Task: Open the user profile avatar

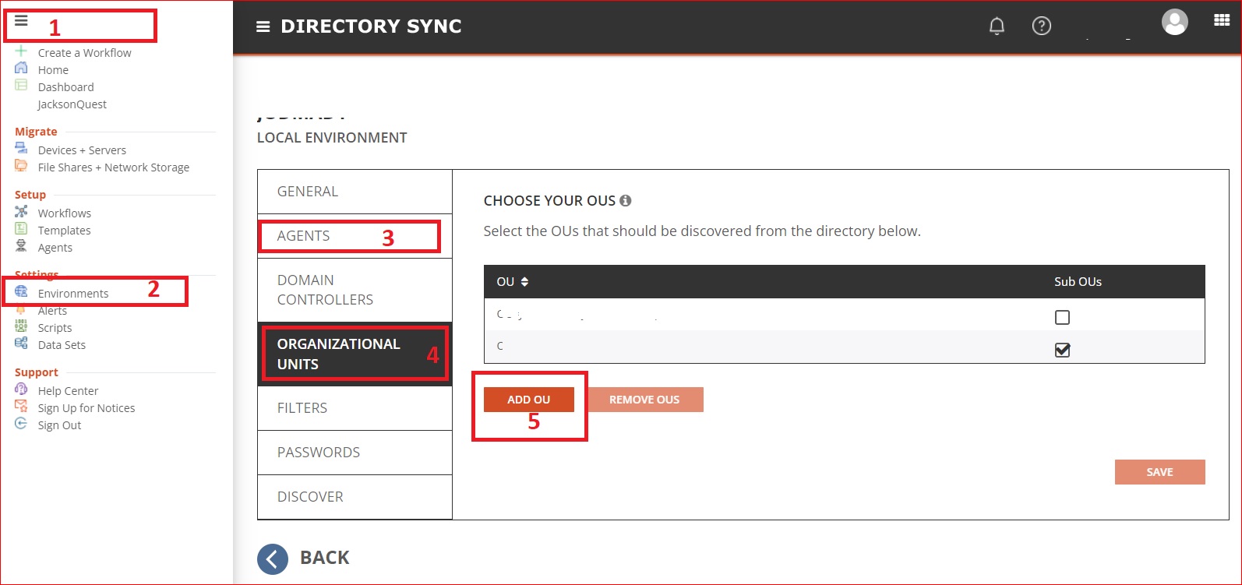Action: pos(1174,22)
